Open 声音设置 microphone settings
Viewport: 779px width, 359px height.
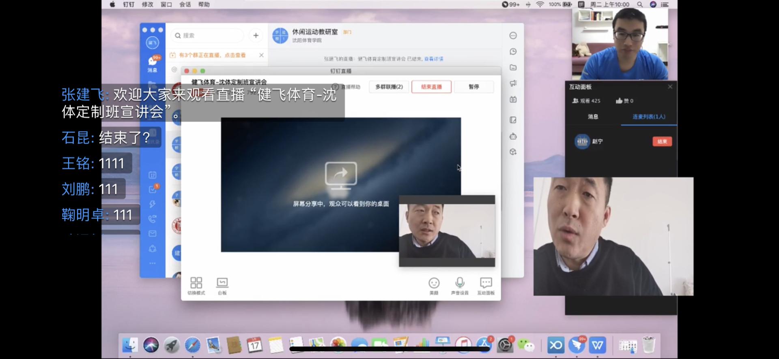click(459, 285)
